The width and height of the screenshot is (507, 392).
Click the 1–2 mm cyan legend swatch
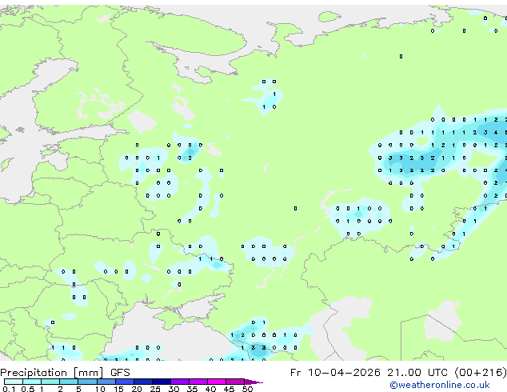click(x=50, y=382)
